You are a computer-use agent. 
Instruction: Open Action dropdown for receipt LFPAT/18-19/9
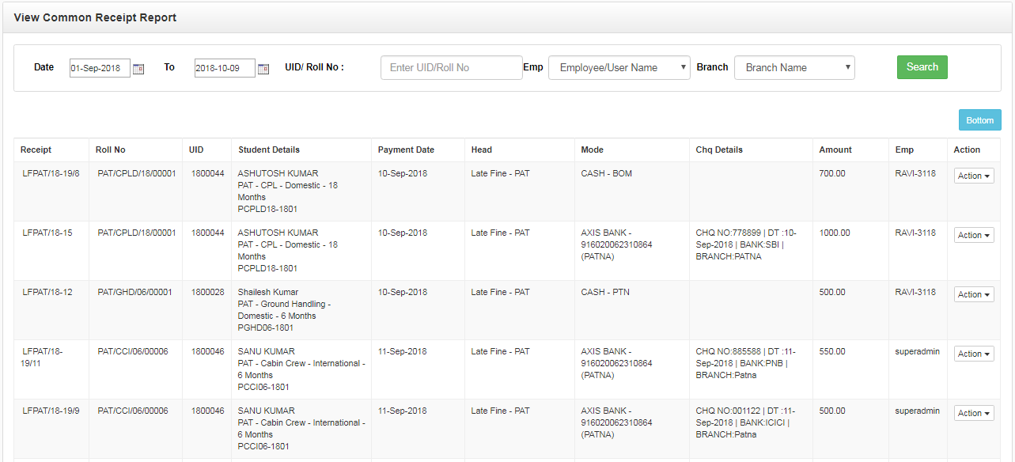[974, 413]
